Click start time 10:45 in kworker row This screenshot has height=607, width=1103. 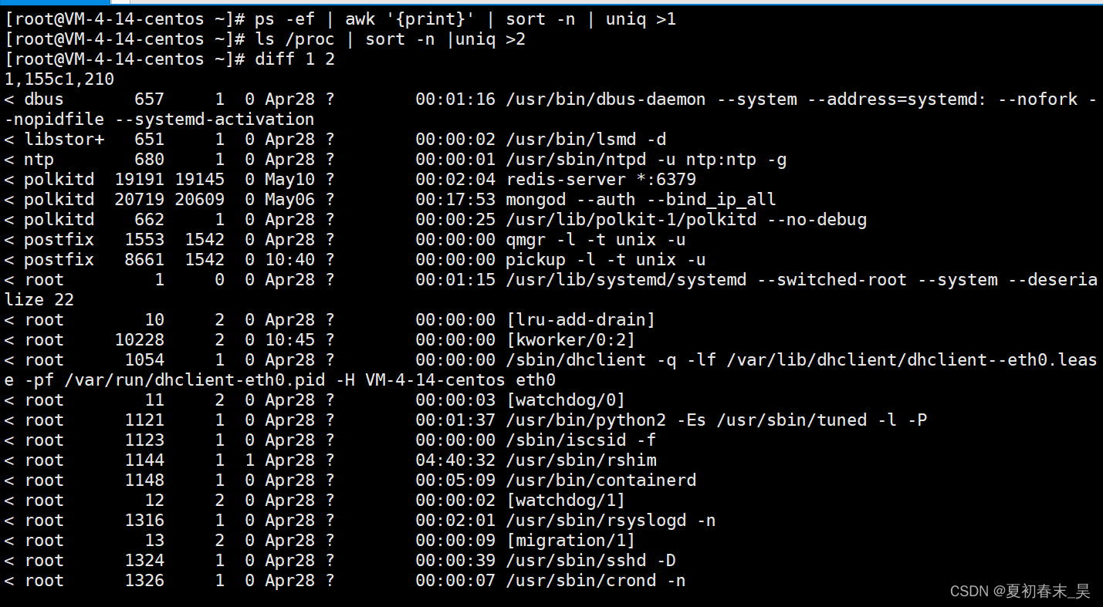(289, 339)
